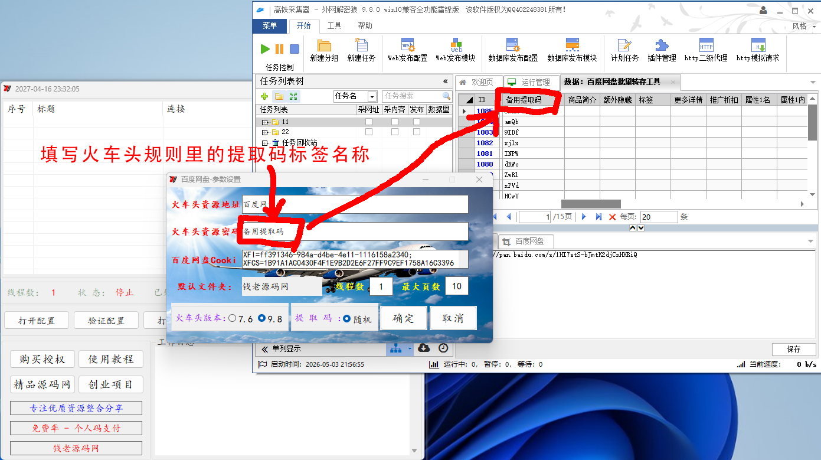The width and height of the screenshot is (821, 460).
Task: Open the 任务名 search type dropdown
Action: coord(372,96)
